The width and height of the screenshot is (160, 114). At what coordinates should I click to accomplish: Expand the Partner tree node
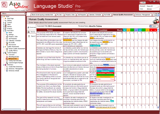click(x=4, y=27)
